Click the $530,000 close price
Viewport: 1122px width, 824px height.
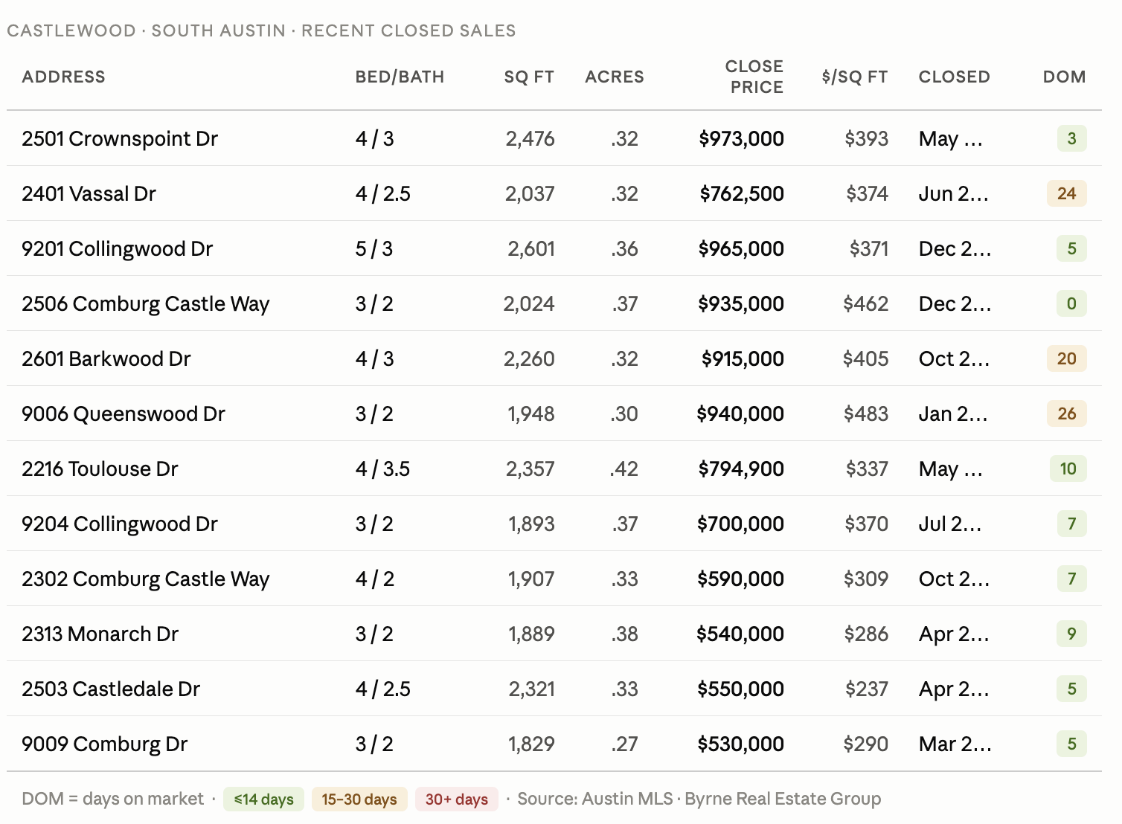click(x=740, y=744)
